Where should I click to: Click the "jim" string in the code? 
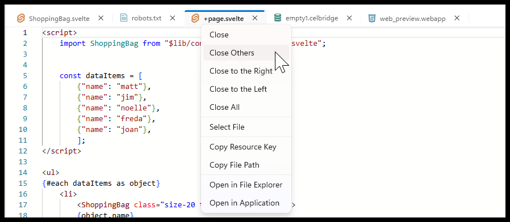tap(127, 97)
